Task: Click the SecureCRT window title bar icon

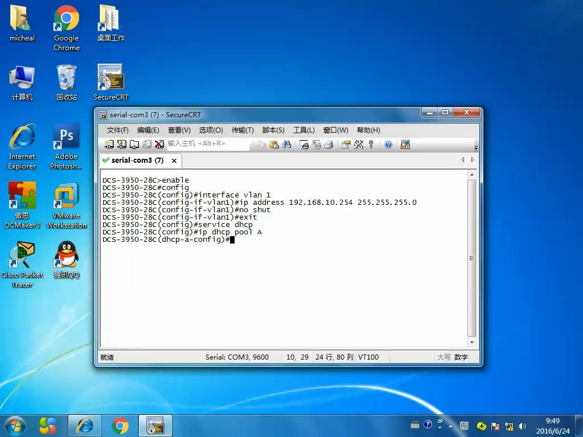Action: coord(102,115)
